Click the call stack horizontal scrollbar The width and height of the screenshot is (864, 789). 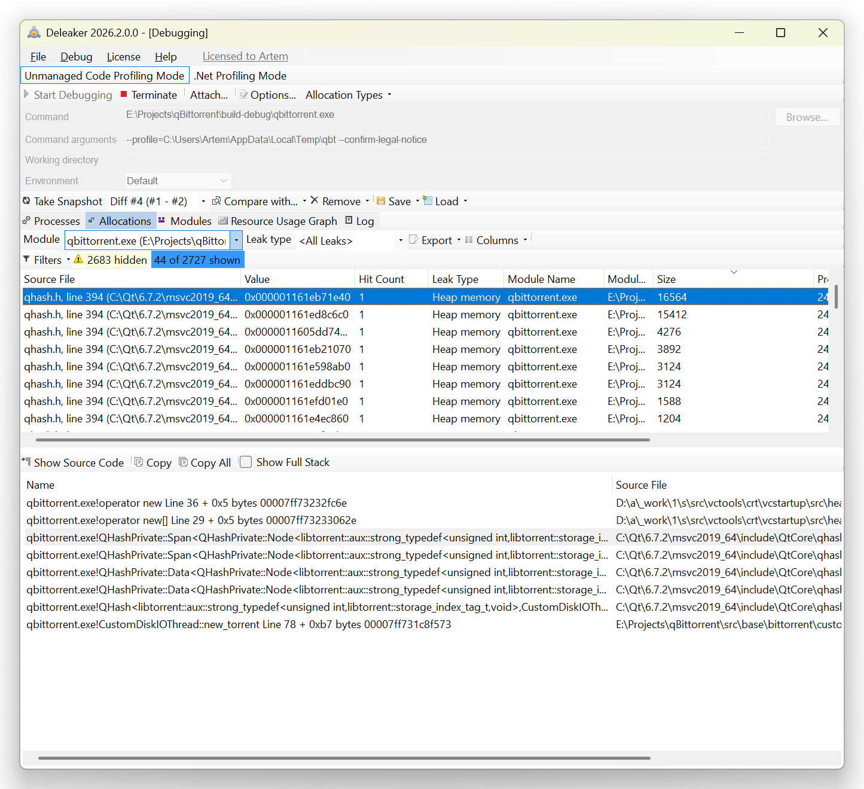344,758
